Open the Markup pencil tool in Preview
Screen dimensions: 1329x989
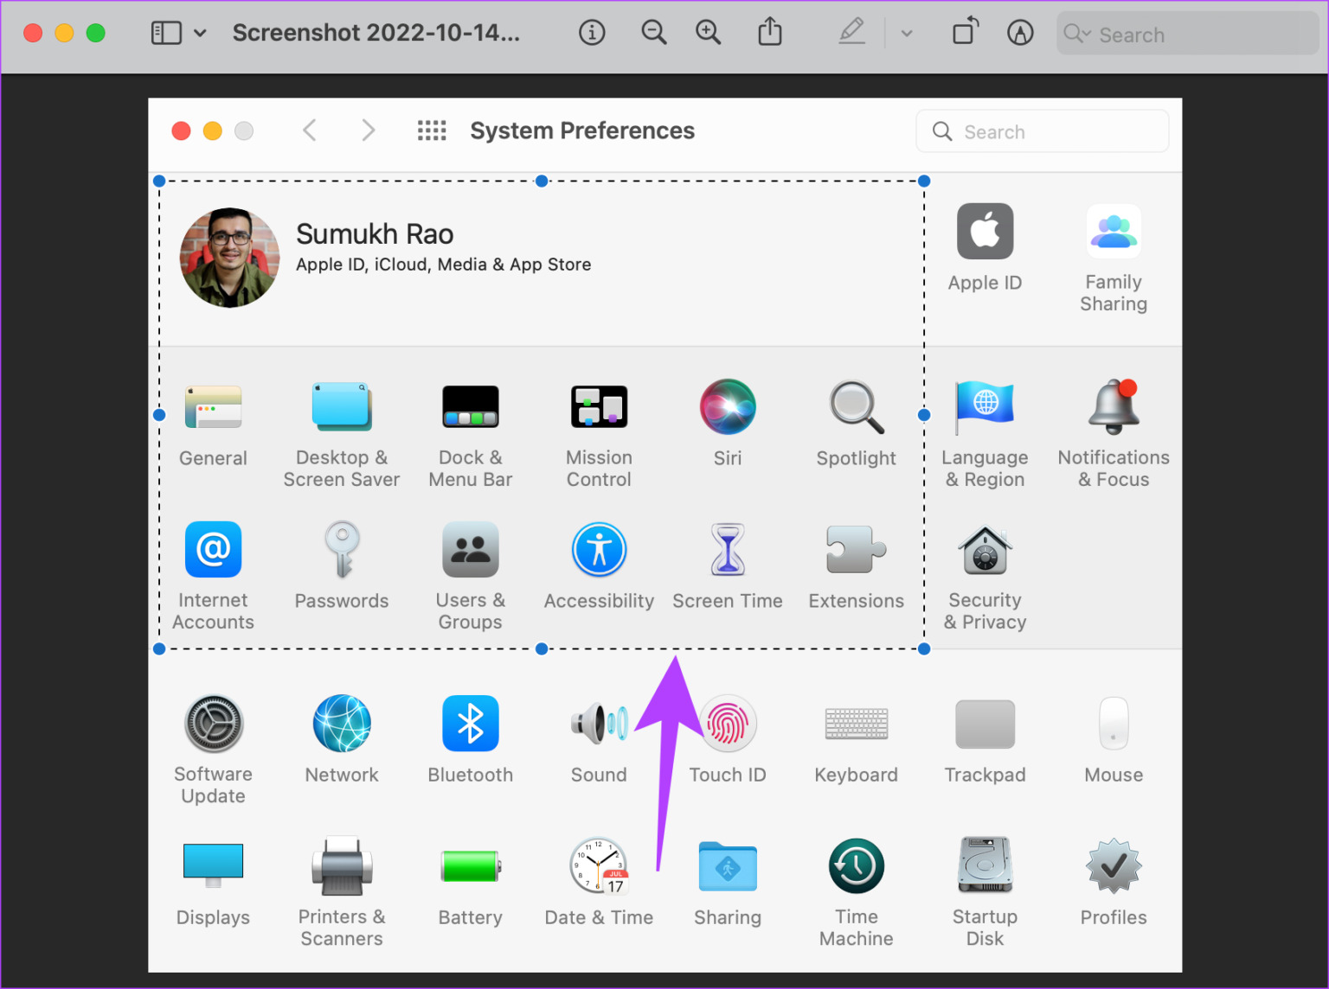(851, 32)
